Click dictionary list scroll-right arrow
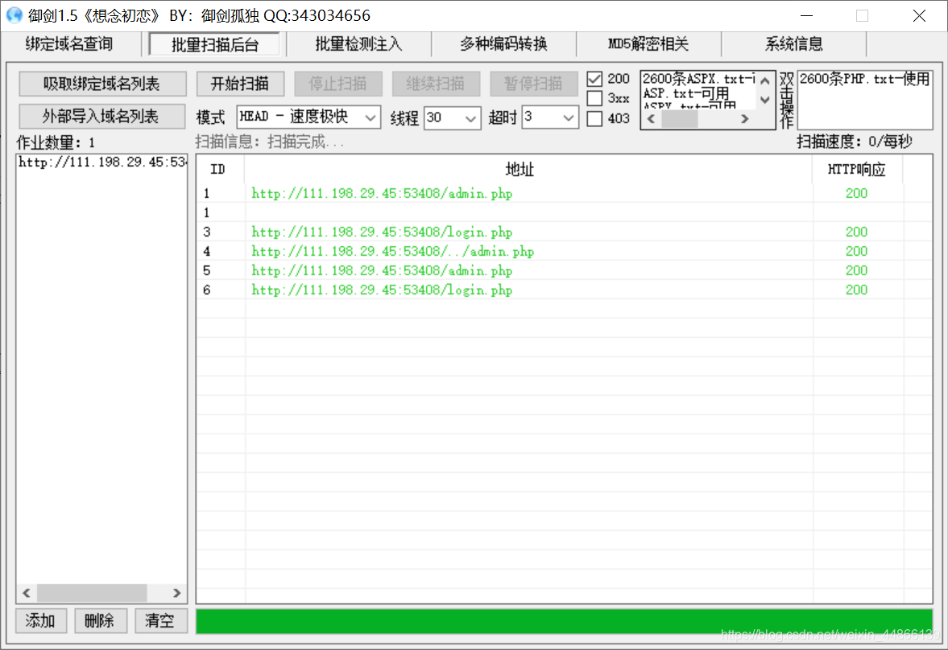Viewport: 948px width, 650px height. (x=745, y=119)
